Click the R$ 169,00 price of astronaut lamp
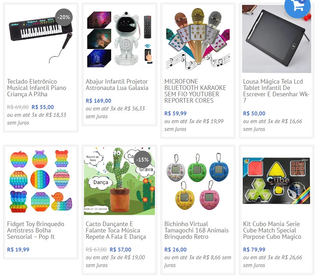The width and height of the screenshot is (325, 279). pyautogui.click(x=98, y=101)
